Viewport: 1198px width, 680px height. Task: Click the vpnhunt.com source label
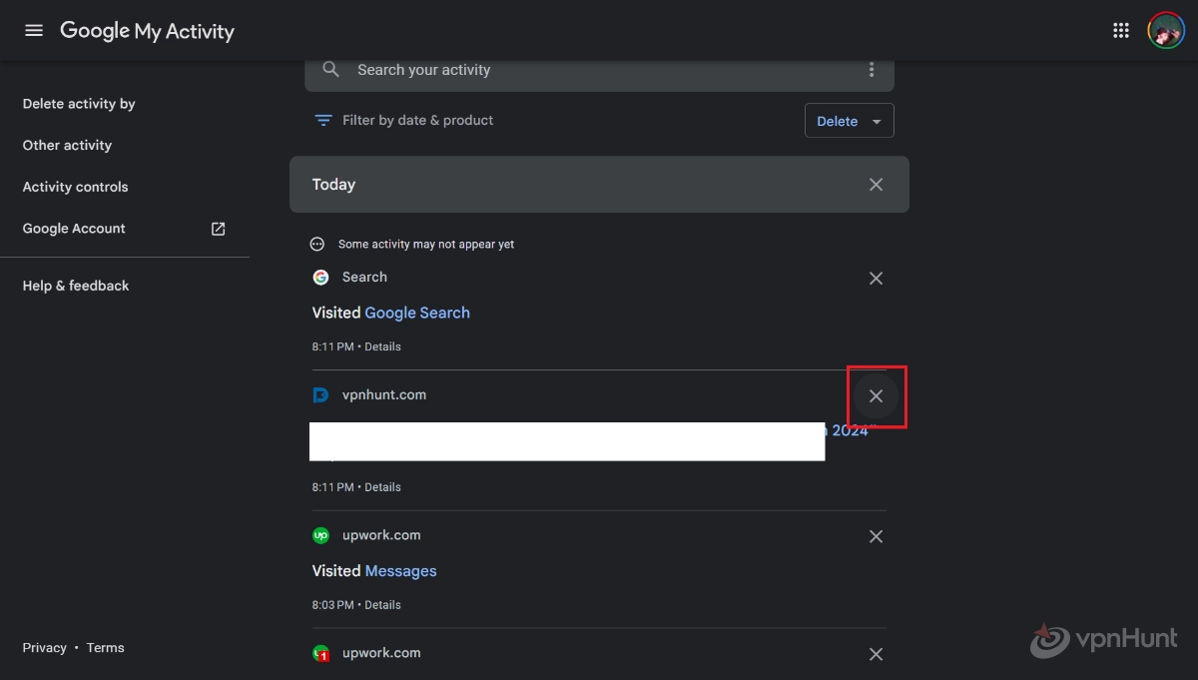pyautogui.click(x=384, y=395)
